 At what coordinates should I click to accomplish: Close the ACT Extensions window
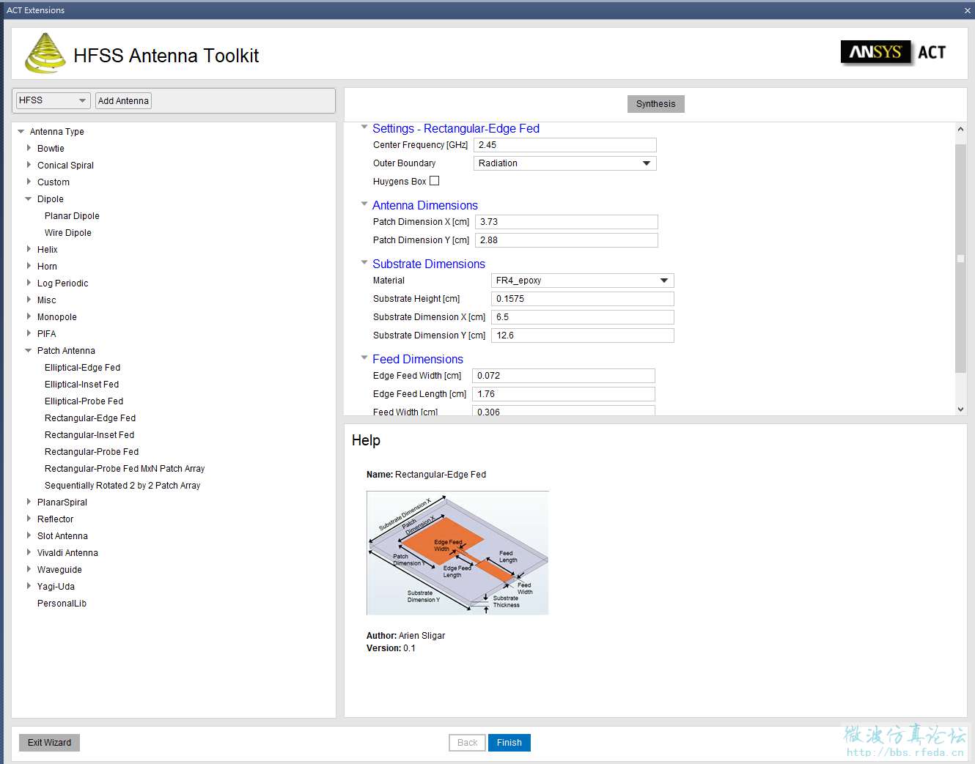coord(967,10)
